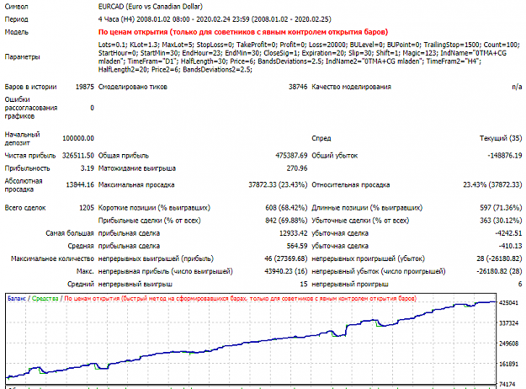Image resolution: width=526 pixels, height=389 pixels.
Task: Select the parameters line starting with Lots=0.1
Action: (x=309, y=45)
